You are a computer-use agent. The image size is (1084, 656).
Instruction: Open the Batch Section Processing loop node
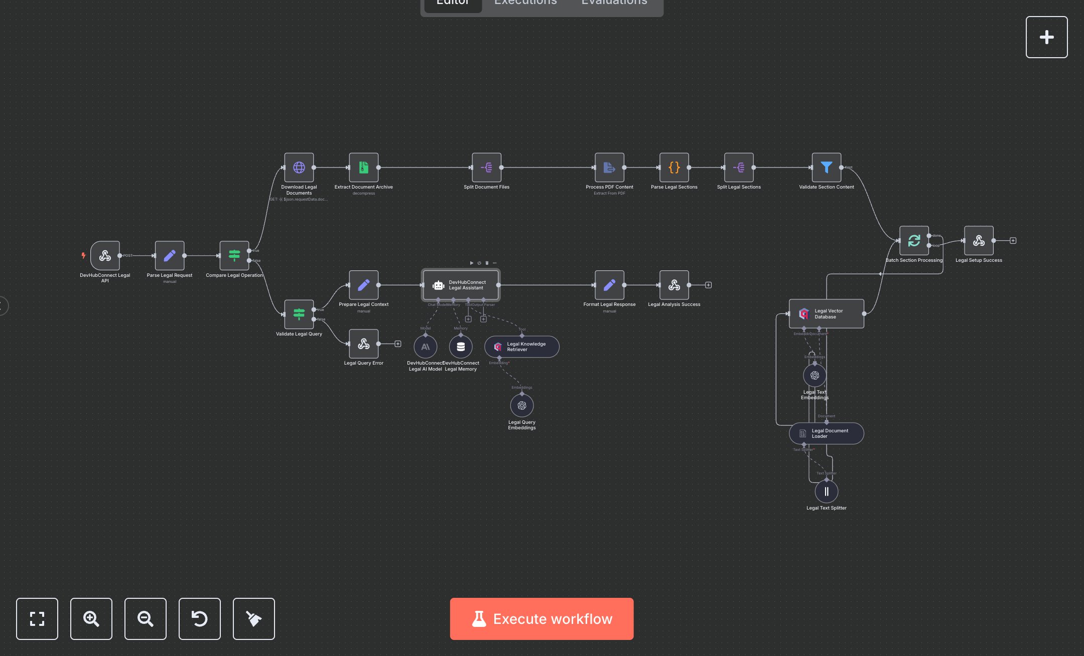pyautogui.click(x=914, y=241)
